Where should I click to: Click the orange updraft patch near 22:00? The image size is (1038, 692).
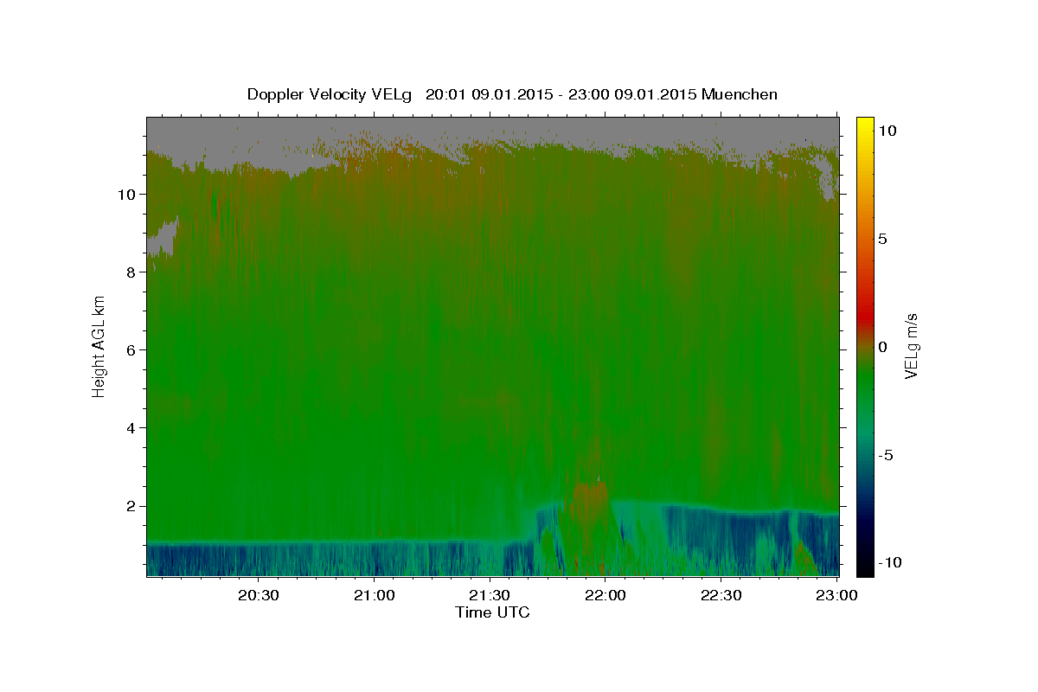coord(591,502)
